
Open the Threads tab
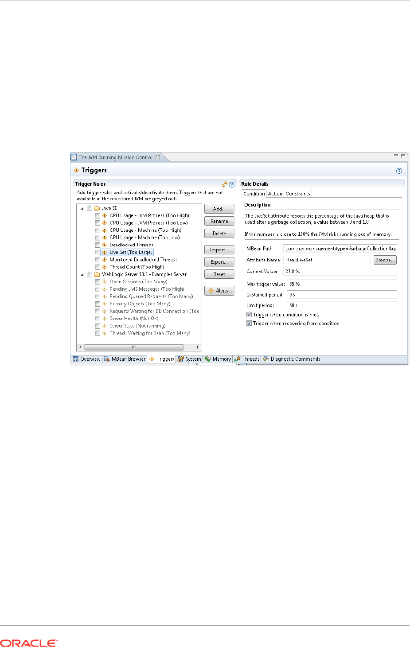coord(247,359)
